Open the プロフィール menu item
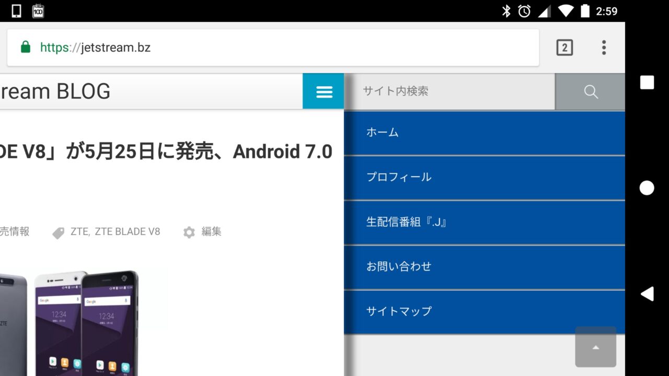Image resolution: width=669 pixels, height=376 pixels. click(399, 177)
